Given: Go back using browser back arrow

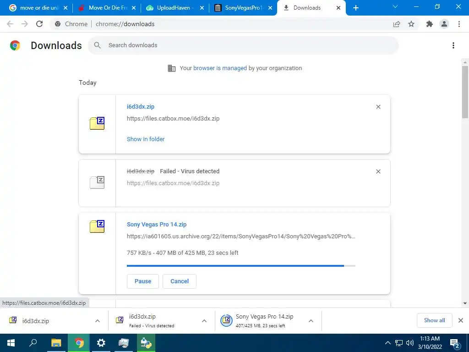Looking at the screenshot, I should [x=10, y=24].
